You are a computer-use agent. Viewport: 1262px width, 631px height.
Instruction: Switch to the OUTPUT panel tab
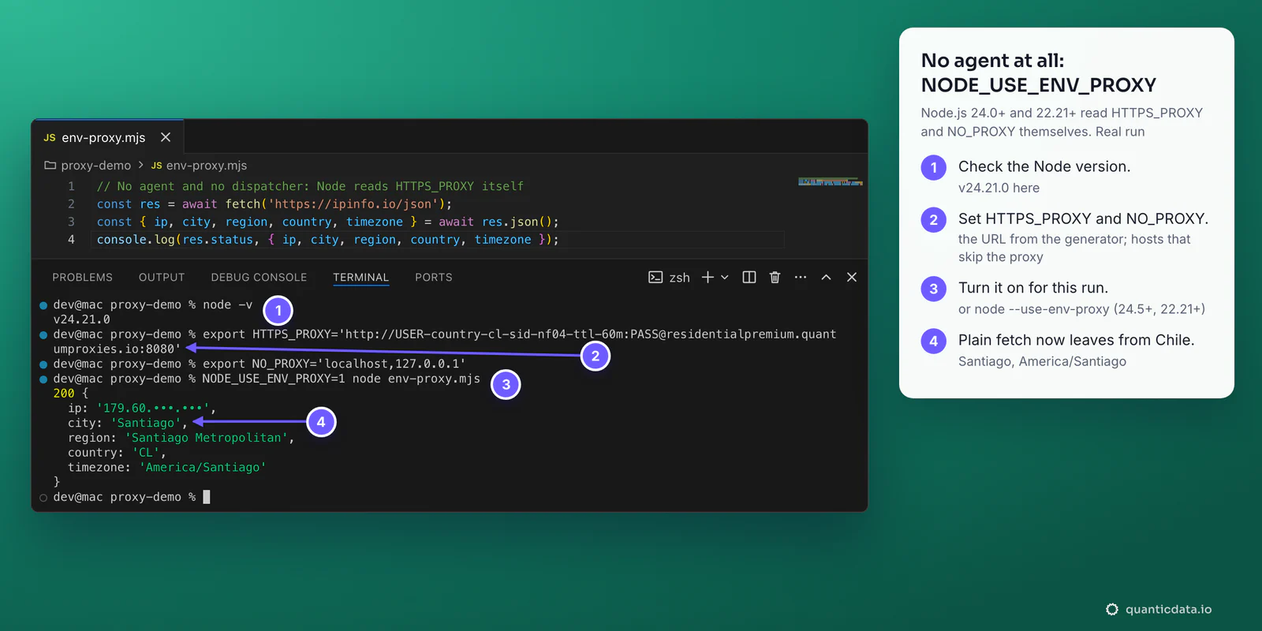(162, 278)
